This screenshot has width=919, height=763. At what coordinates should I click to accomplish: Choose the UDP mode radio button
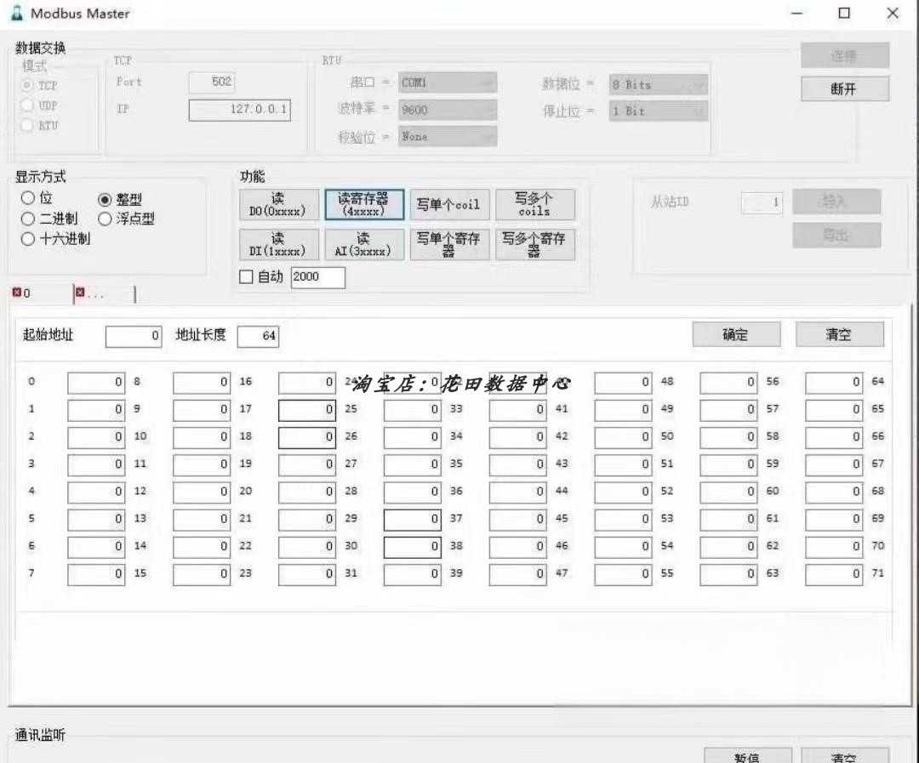click(x=26, y=105)
